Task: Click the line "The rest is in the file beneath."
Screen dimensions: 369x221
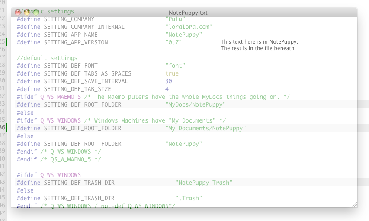Action: point(258,48)
